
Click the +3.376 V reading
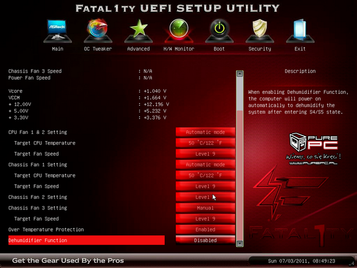coord(155,118)
